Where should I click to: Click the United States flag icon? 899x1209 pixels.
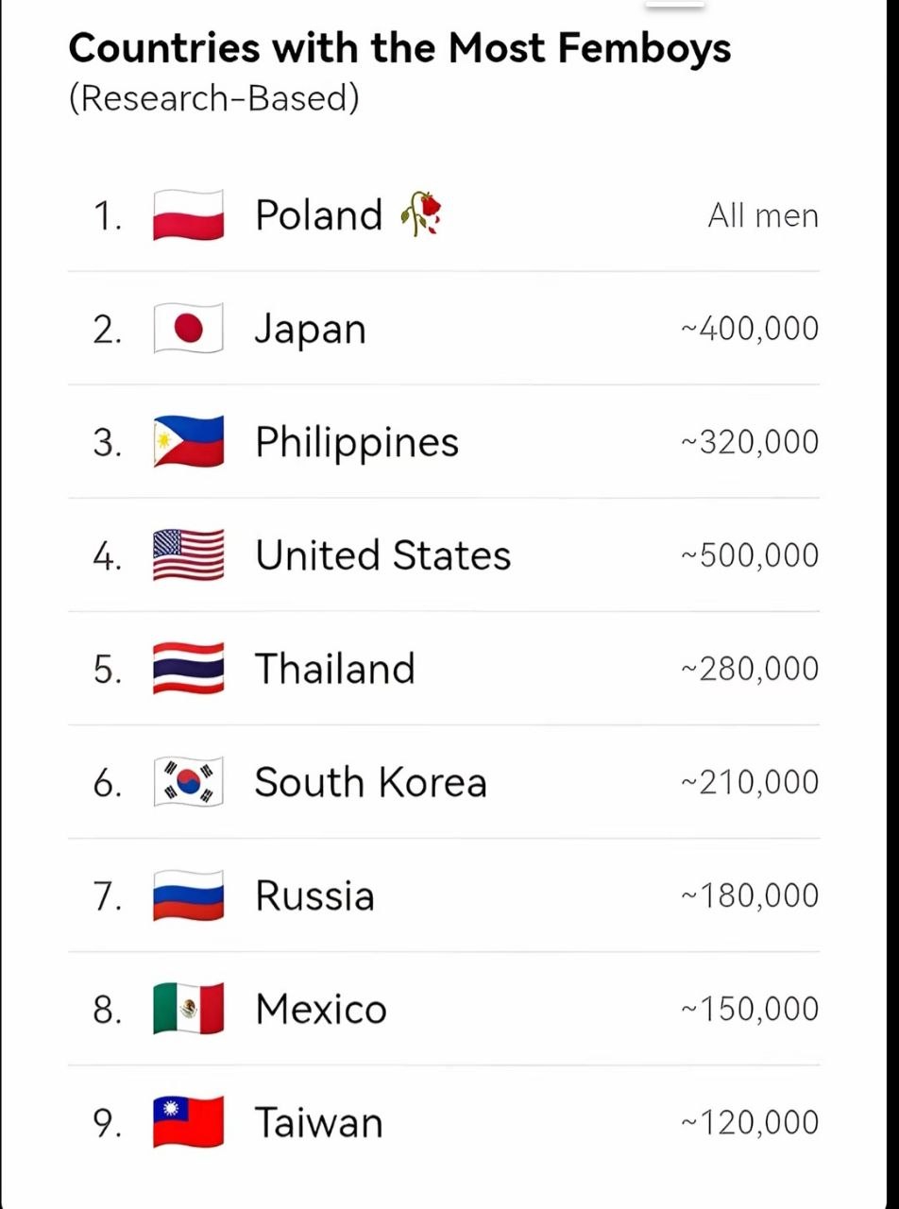188,555
